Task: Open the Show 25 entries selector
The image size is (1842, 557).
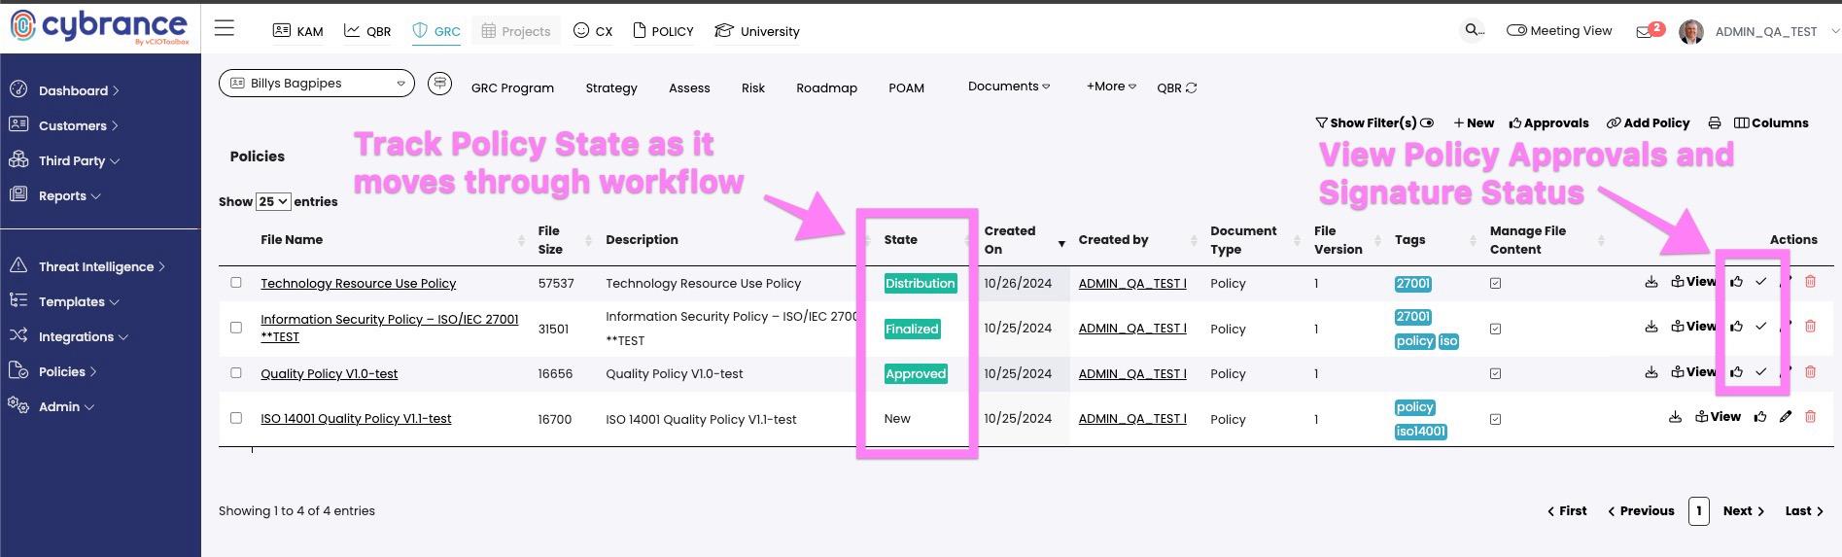Action: [x=273, y=201]
